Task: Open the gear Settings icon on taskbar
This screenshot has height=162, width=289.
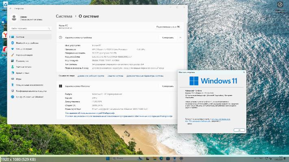Action: (181, 158)
